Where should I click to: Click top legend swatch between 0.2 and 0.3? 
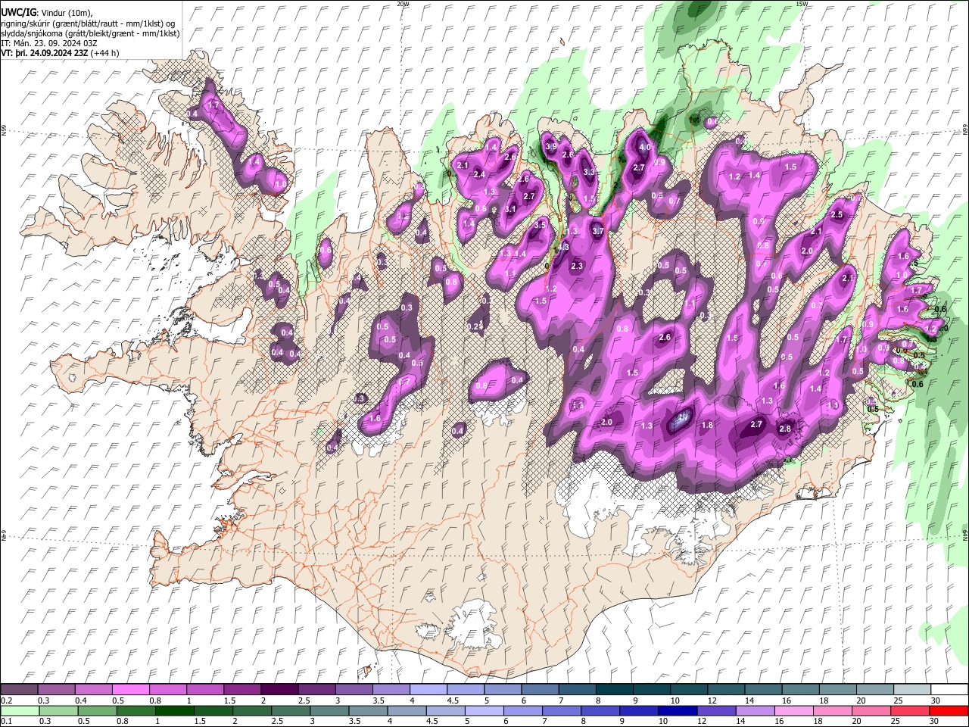[20, 689]
